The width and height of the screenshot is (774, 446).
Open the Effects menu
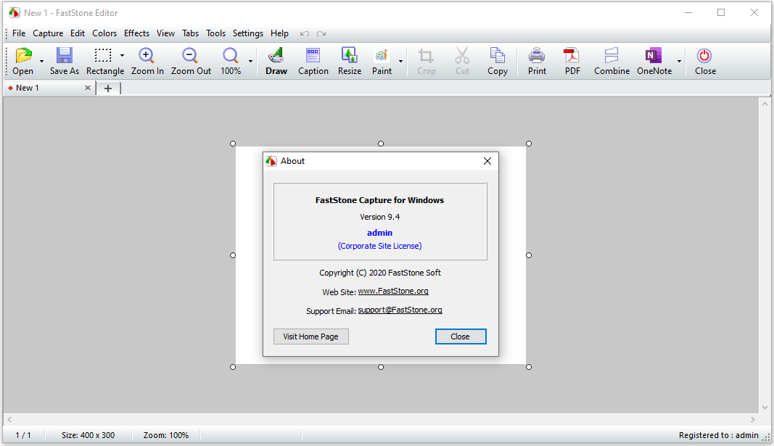[x=136, y=33]
